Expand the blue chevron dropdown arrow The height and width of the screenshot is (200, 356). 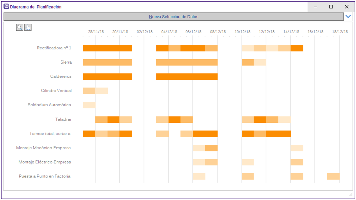(348, 17)
